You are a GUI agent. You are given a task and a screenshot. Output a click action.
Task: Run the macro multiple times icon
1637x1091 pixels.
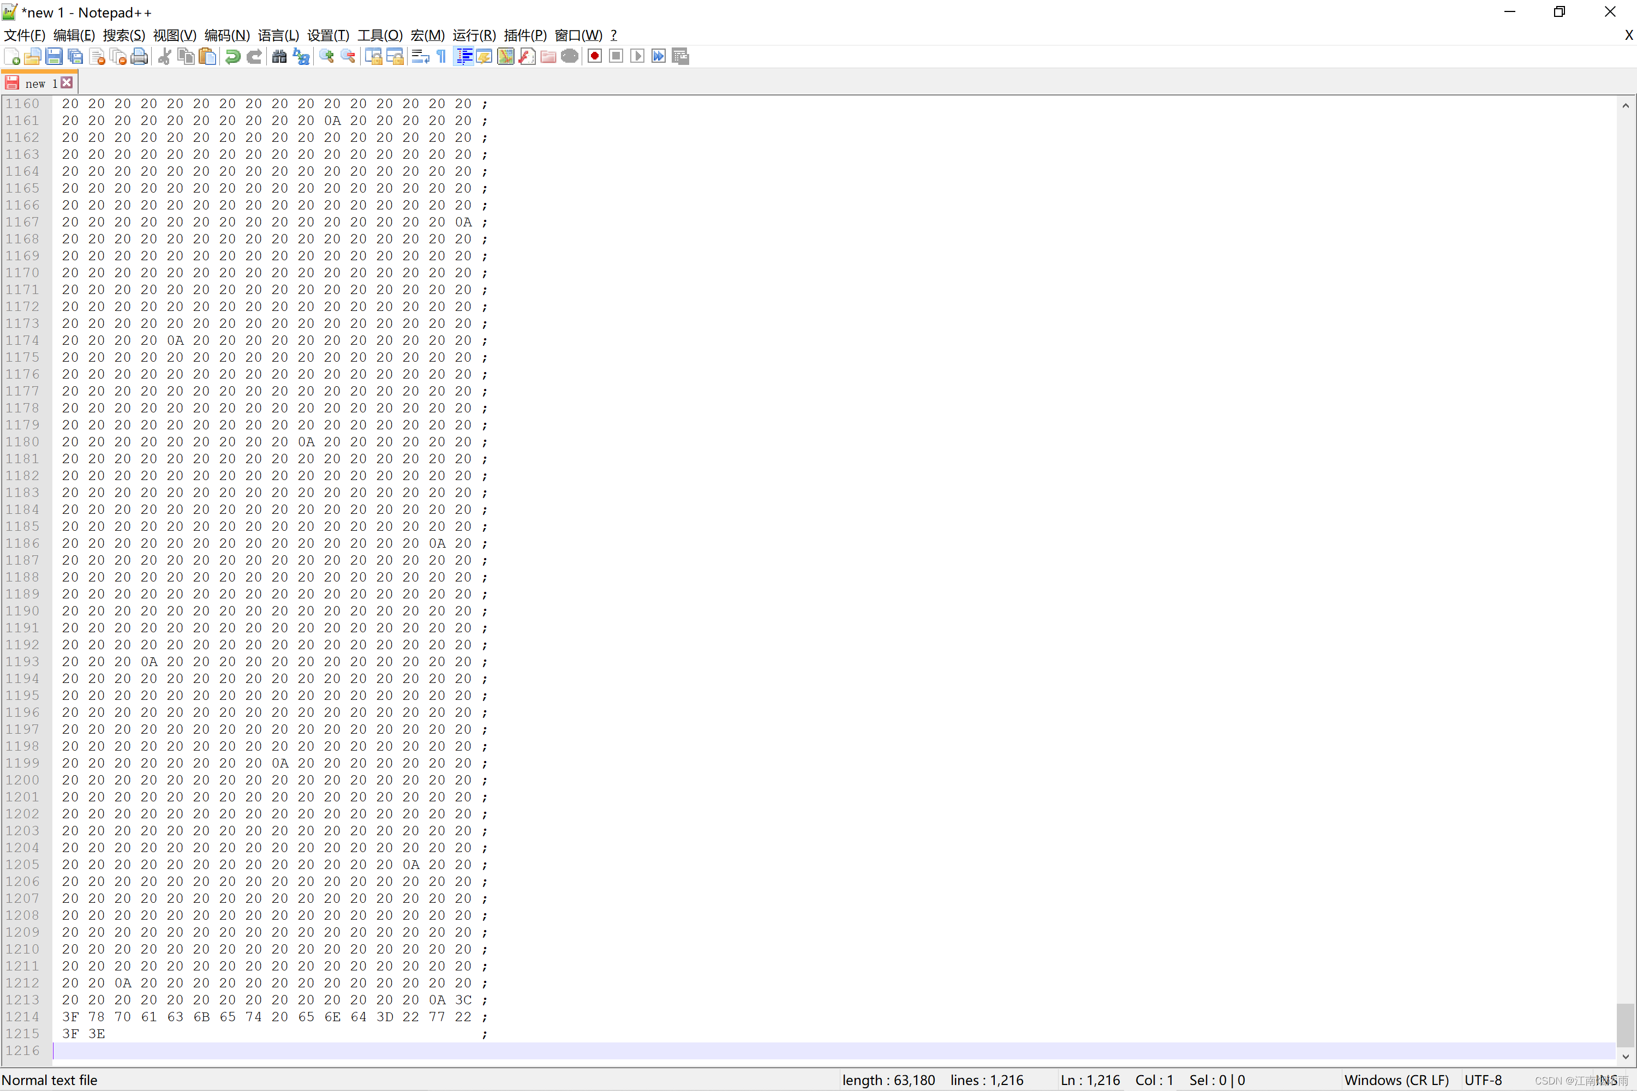659,56
